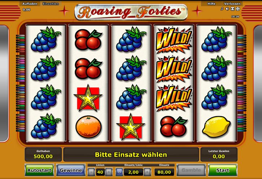Open the Gewinne paytable
Screen dimensions: 262x179
click(71, 170)
